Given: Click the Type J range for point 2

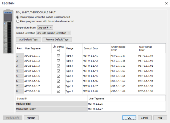Looking at the screenshot, I should tap(70, 61).
